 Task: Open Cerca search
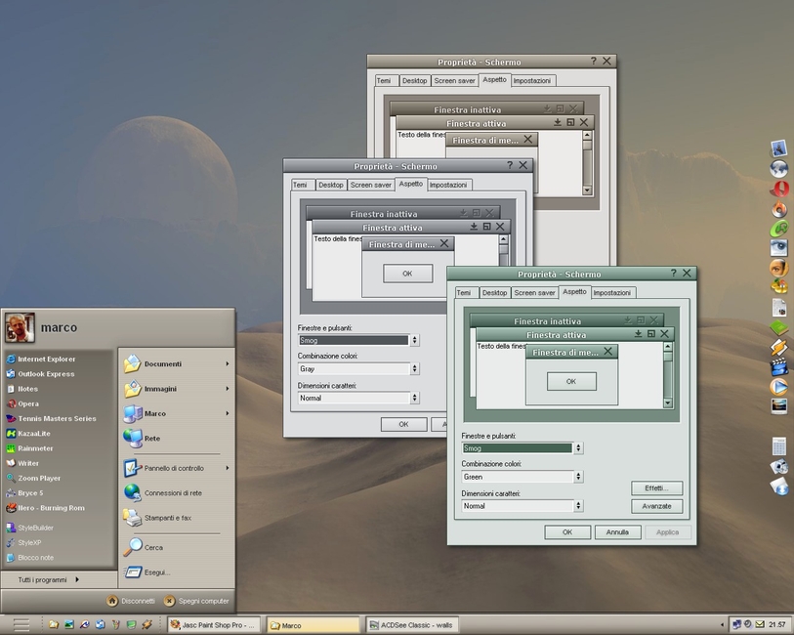point(144,547)
